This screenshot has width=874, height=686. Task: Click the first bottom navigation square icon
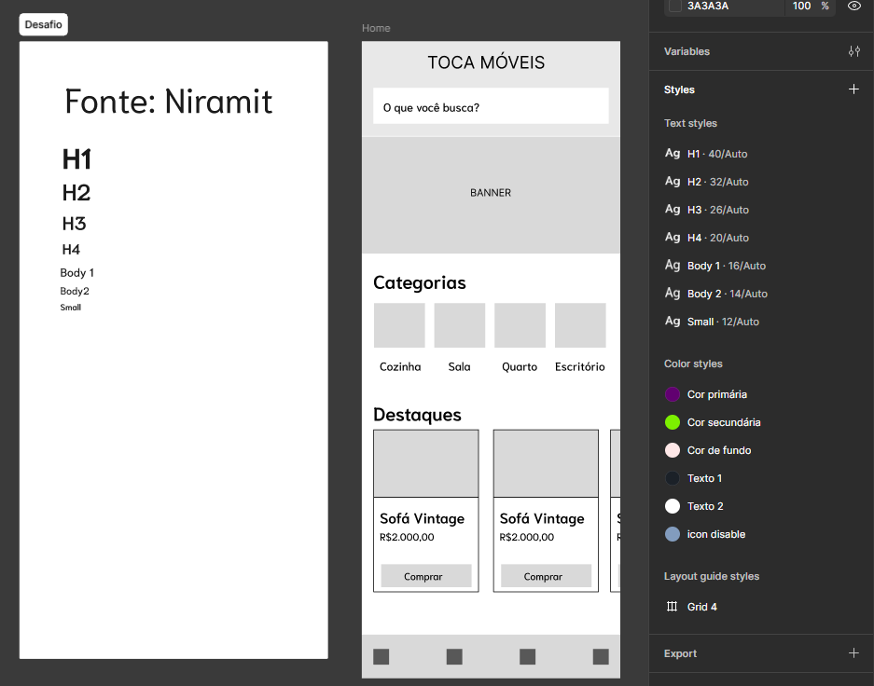[x=382, y=656]
